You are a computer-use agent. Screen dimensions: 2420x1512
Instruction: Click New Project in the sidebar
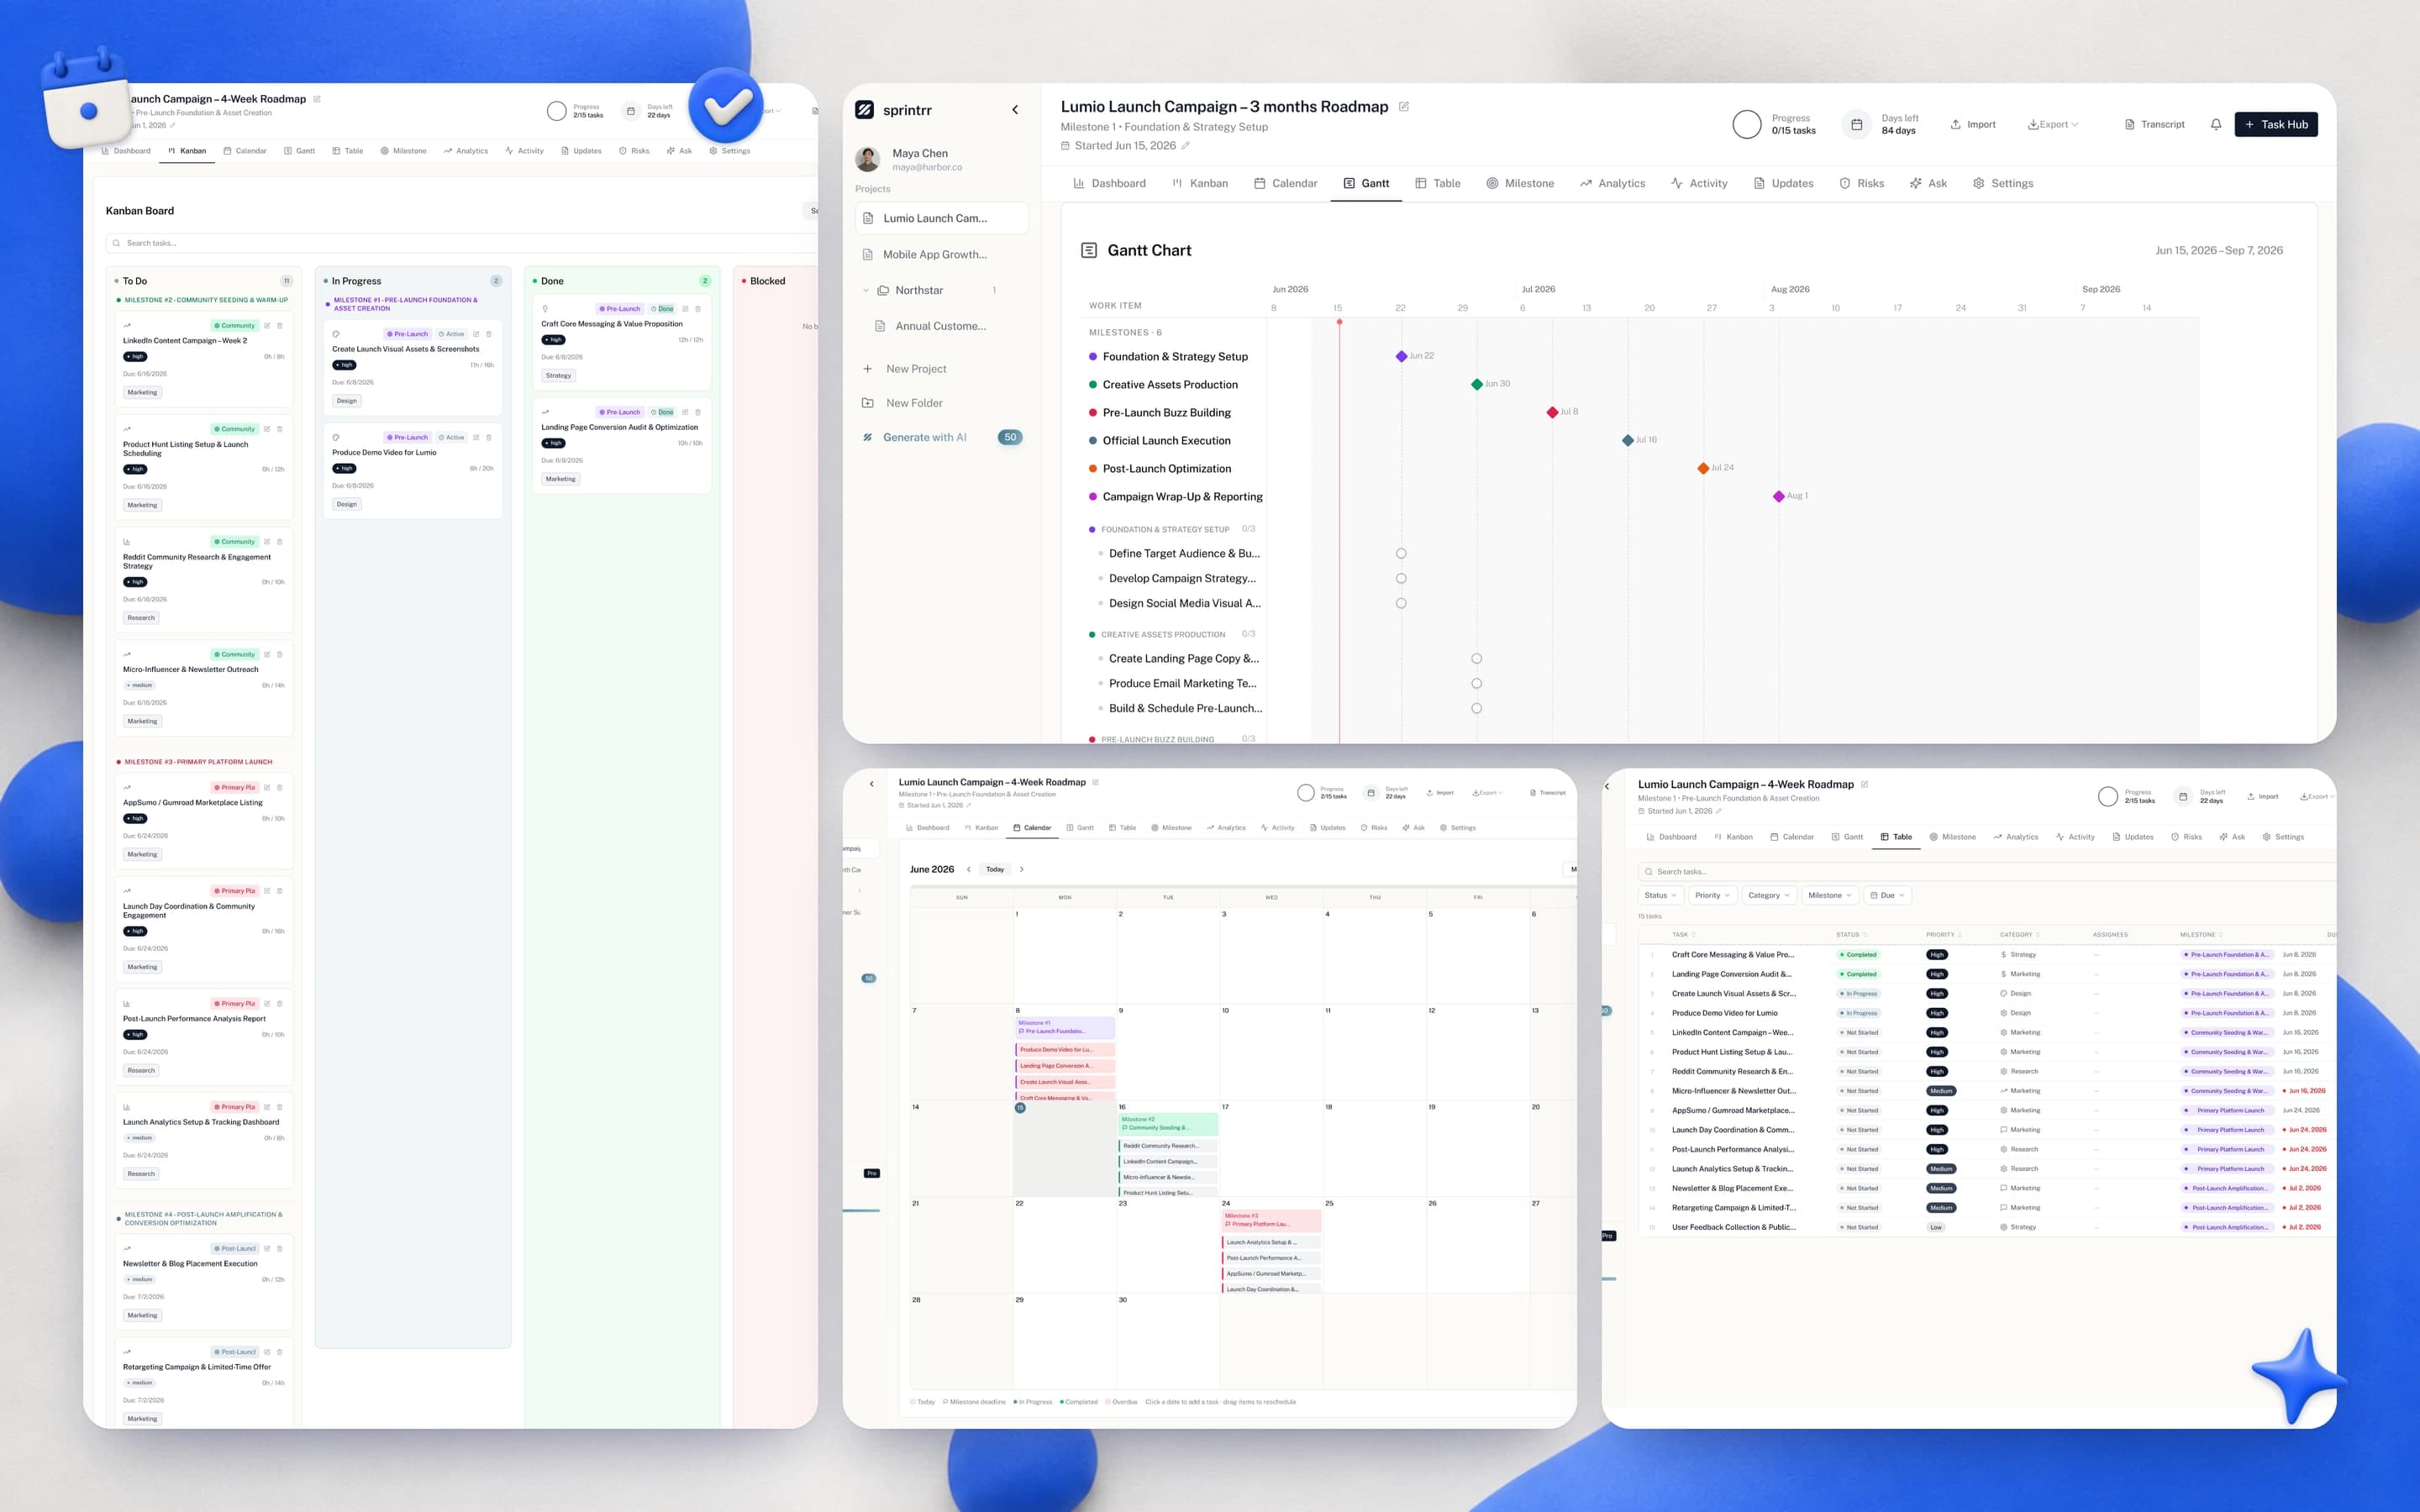click(x=904, y=369)
